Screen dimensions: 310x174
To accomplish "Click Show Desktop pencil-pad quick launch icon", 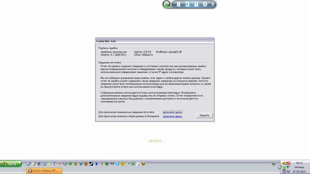I will coord(34,164).
